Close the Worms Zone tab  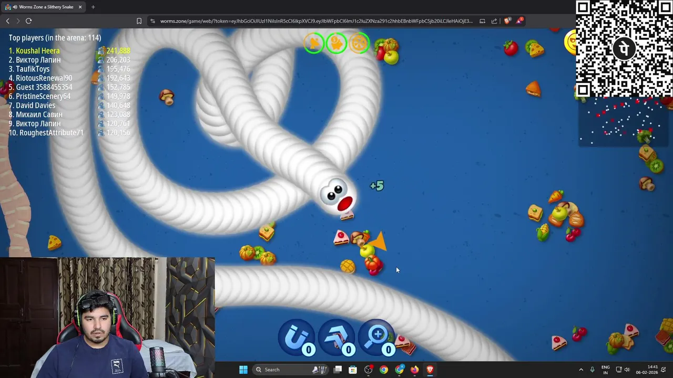80,7
